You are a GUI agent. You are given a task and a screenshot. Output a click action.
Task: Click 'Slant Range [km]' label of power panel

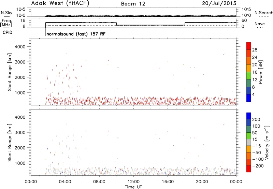click(x=10, y=72)
